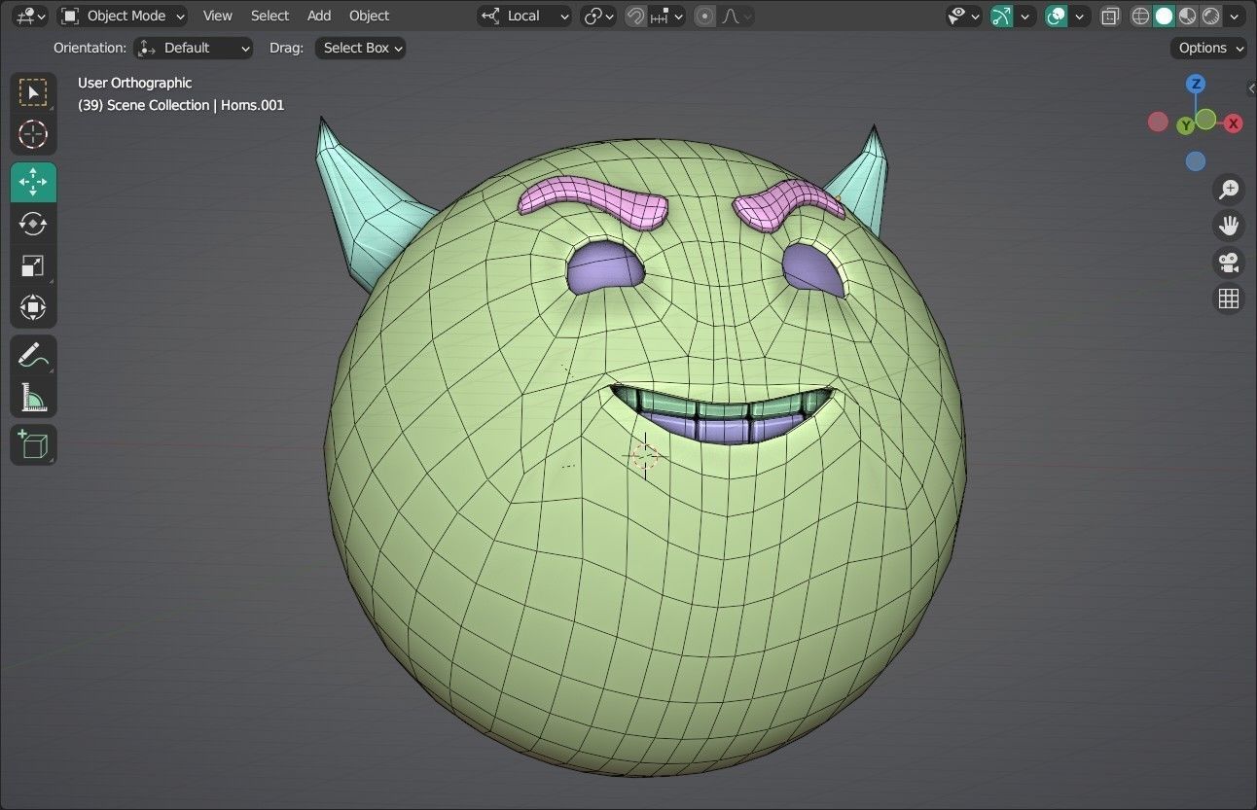Activate the Transform tool

(33, 307)
